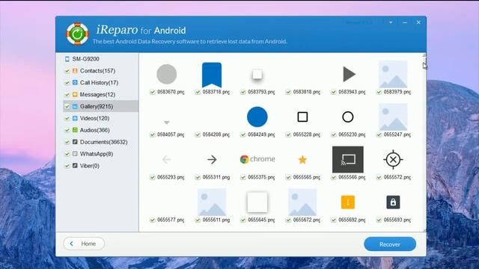Select the placeholder image thumbnail 0583979.png

click(393, 74)
